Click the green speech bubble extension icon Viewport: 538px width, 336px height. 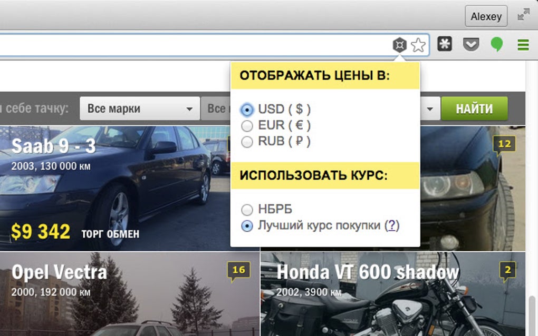pyautogui.click(x=496, y=44)
